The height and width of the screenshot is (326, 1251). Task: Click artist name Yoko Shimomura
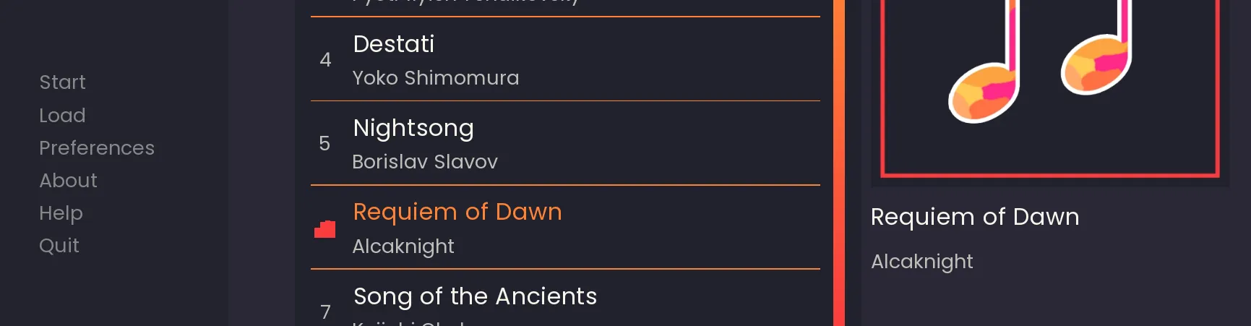point(435,78)
